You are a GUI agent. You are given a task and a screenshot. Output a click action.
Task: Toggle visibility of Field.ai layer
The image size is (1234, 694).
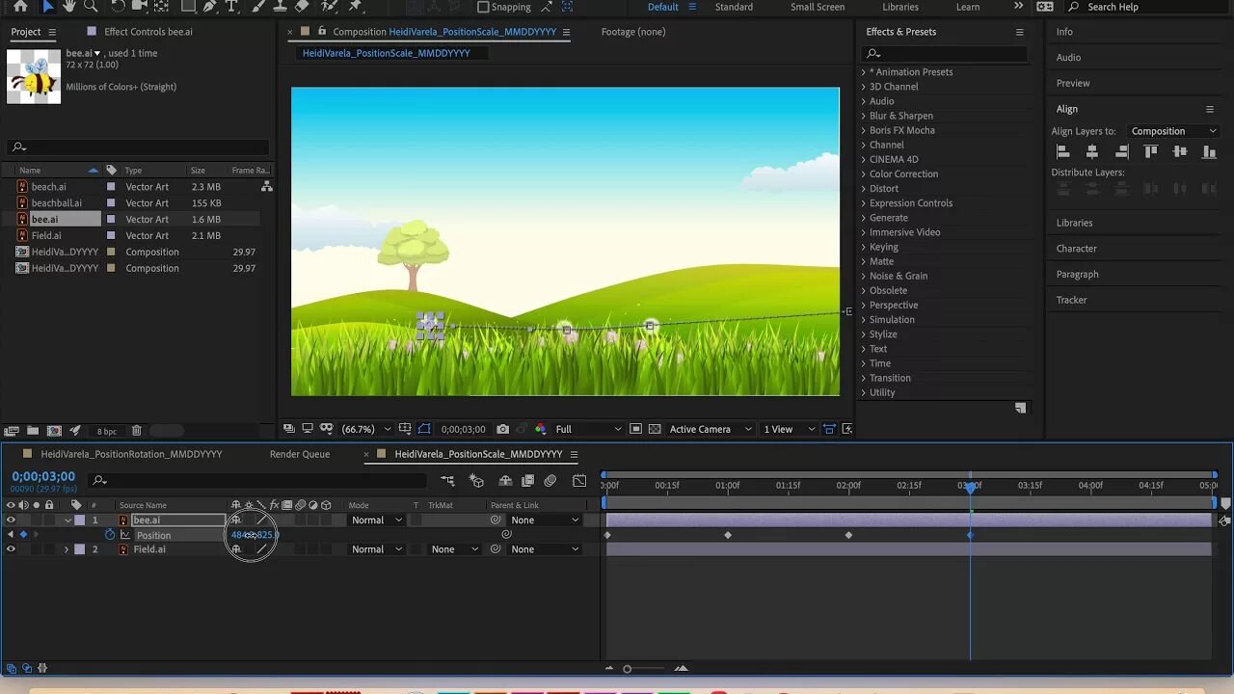tap(11, 549)
